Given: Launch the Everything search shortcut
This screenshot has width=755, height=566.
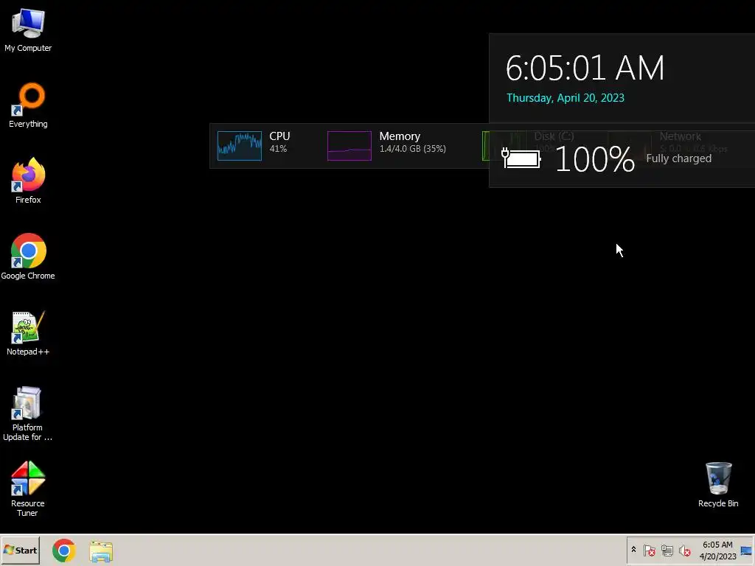Looking at the screenshot, I should tap(28, 105).
